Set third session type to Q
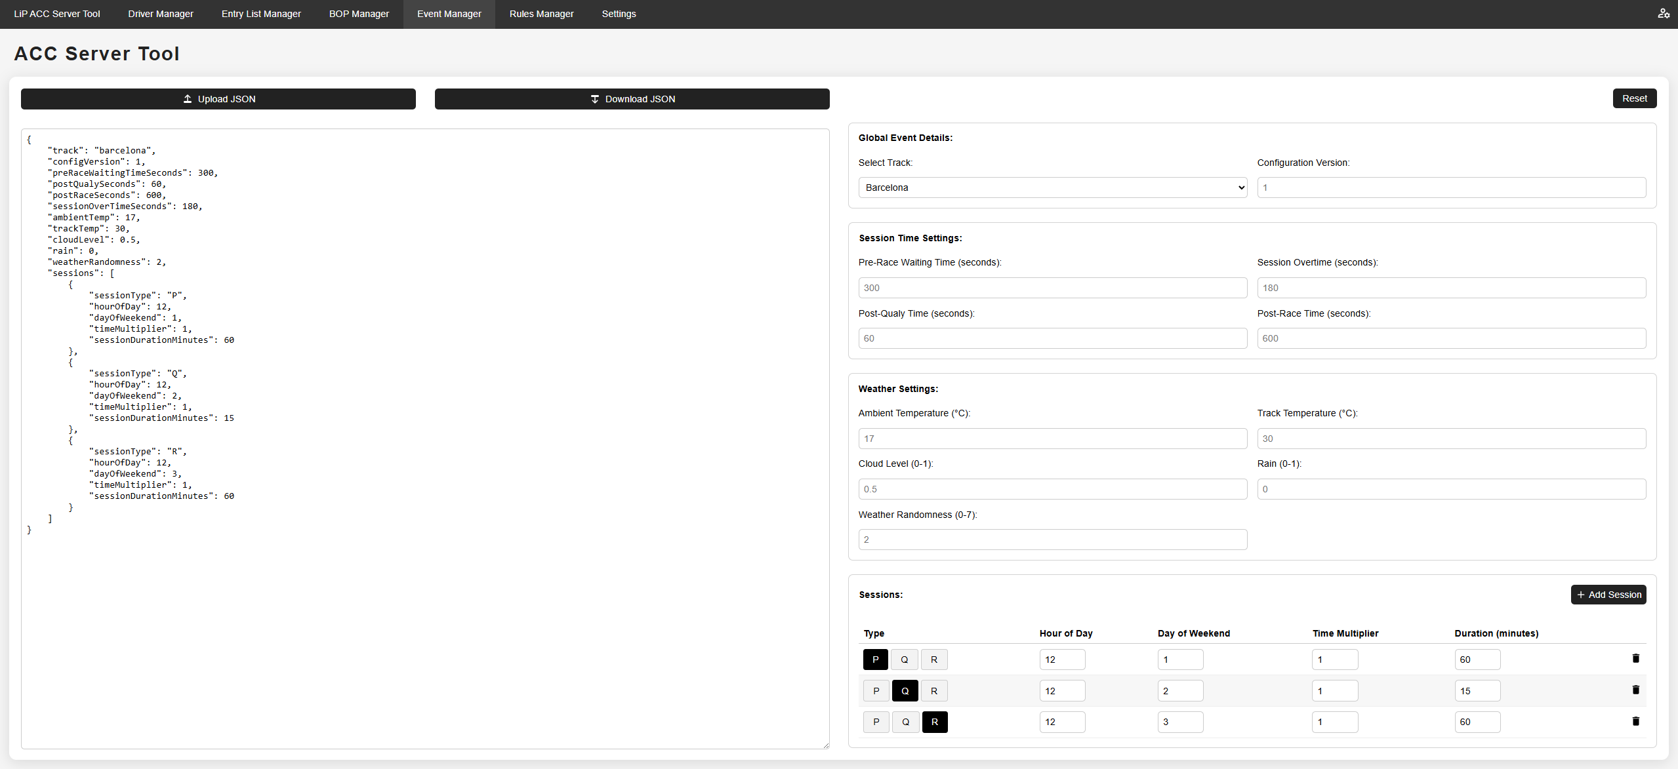 [x=906, y=722]
